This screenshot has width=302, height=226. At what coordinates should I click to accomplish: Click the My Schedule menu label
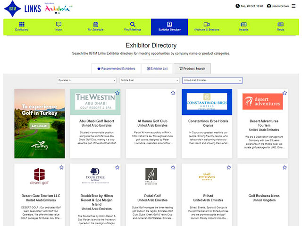[x=95, y=30]
